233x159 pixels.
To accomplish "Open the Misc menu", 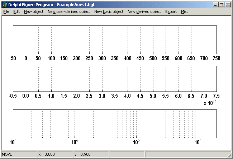I will coord(185,11).
